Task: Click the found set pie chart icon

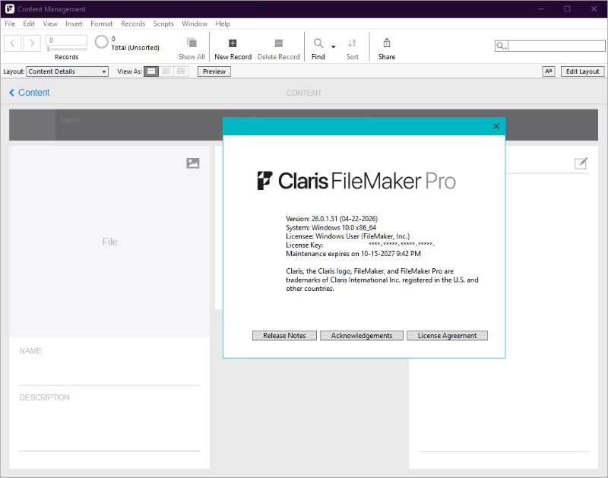Action: click(102, 42)
